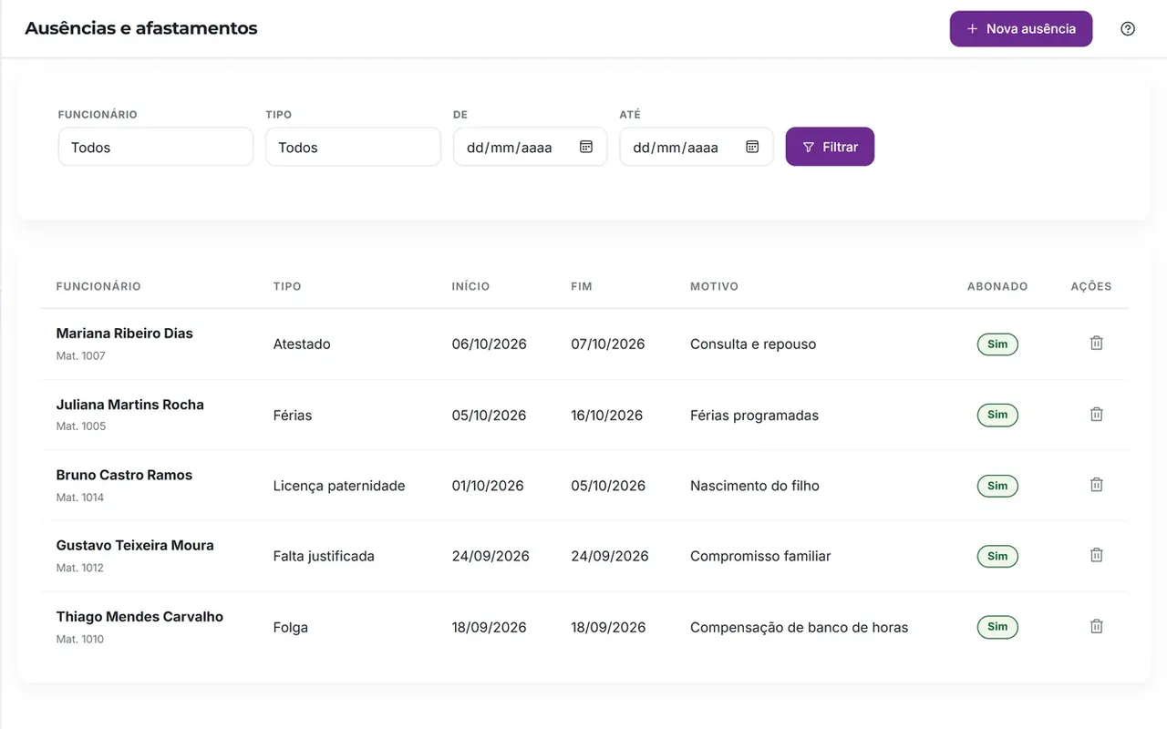Open the help question mark icon
Image resolution: width=1167 pixels, height=729 pixels.
(x=1128, y=29)
